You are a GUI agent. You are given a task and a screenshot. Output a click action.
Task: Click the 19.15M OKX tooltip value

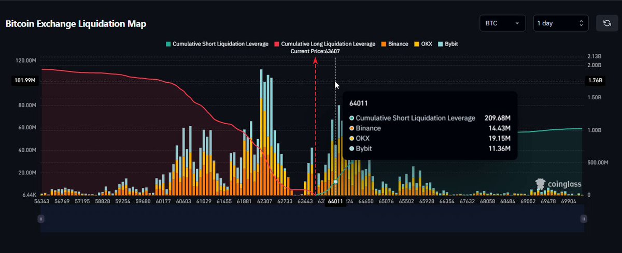click(500, 139)
